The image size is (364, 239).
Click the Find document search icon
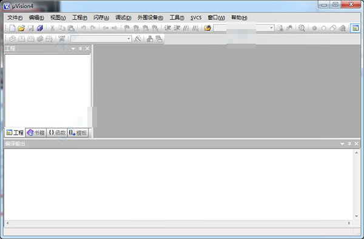coord(280,28)
